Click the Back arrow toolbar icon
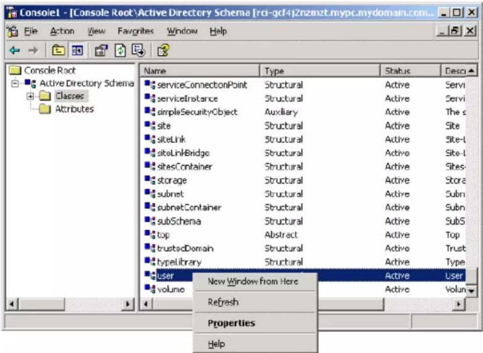Viewport: 483px width, 353px height. click(14, 50)
